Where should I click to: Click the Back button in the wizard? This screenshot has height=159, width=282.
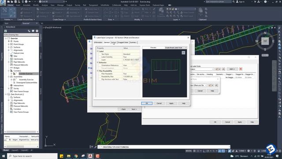pos(123,109)
